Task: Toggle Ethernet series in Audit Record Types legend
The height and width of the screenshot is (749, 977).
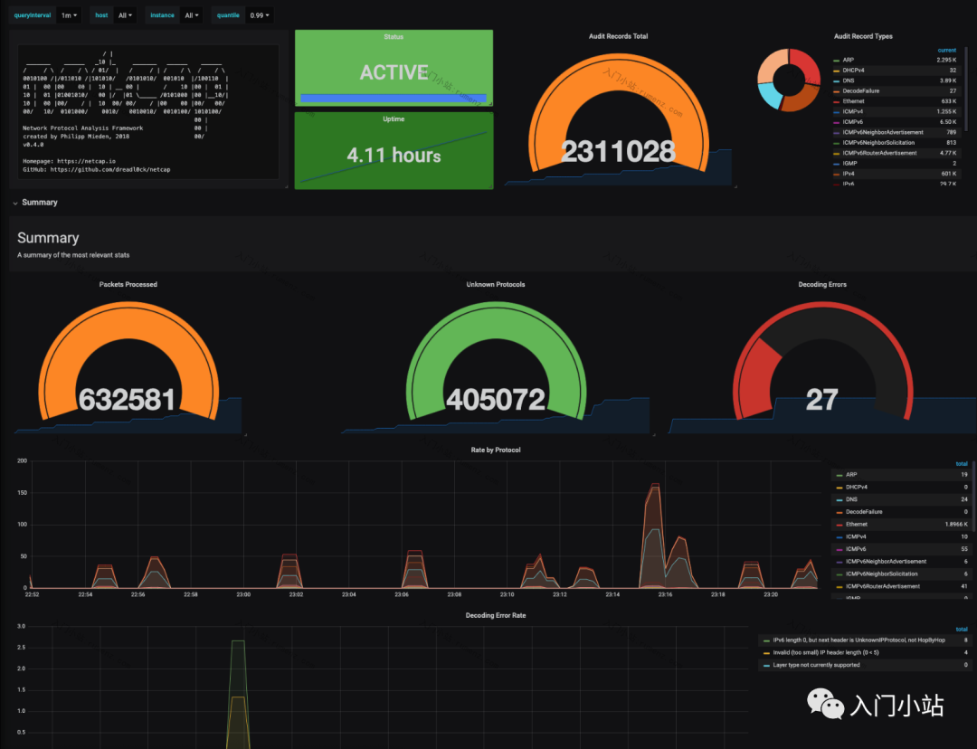Action: 853,101
